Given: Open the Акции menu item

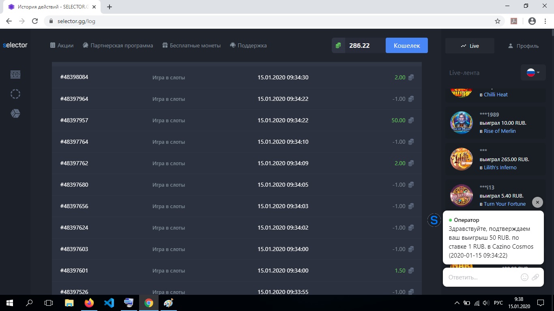Looking at the screenshot, I should pos(62,46).
